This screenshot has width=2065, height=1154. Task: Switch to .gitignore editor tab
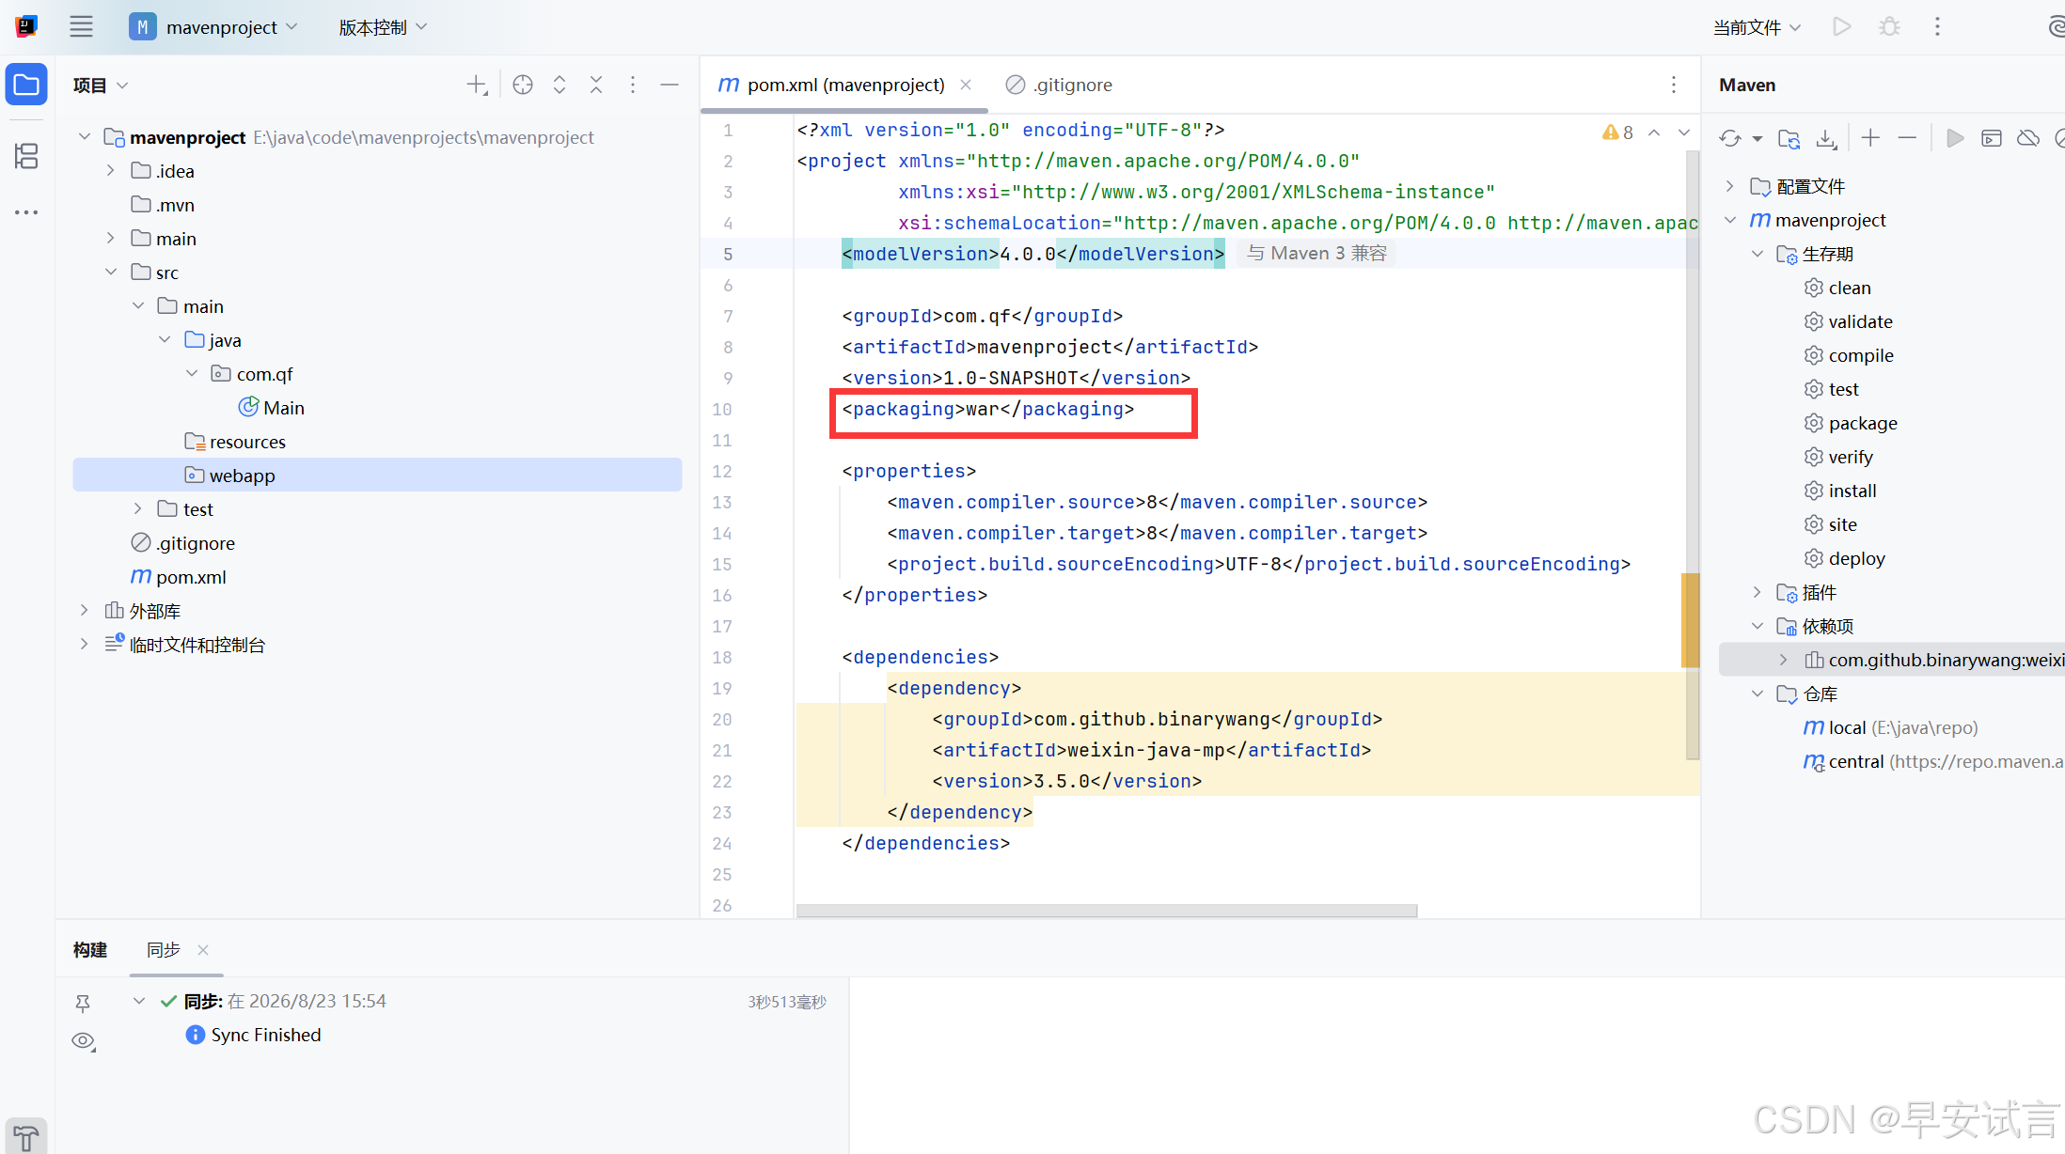(x=1059, y=85)
